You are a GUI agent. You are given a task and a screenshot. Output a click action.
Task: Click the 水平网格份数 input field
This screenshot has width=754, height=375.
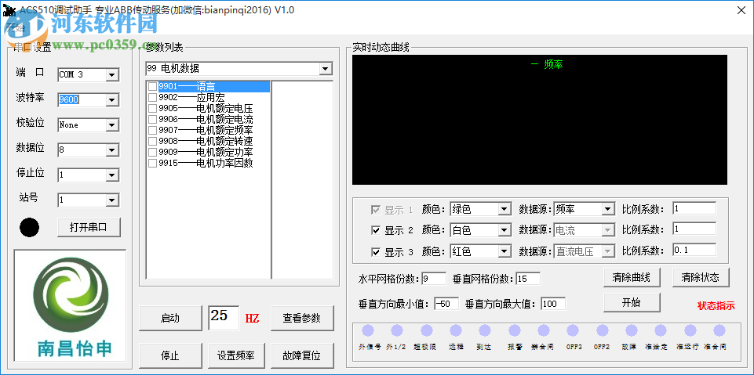[434, 278]
